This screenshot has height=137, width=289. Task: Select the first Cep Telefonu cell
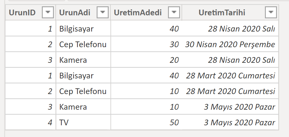83,44
